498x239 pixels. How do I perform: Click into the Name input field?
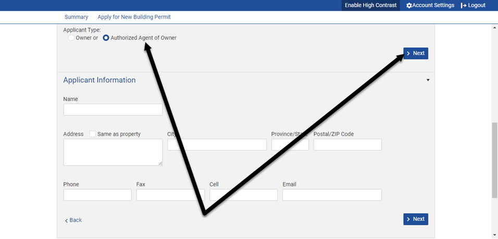point(113,110)
